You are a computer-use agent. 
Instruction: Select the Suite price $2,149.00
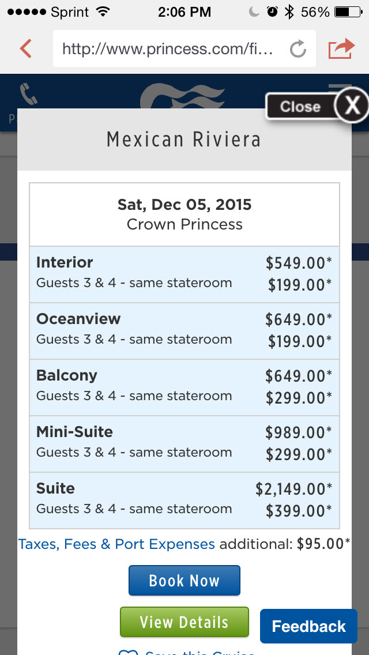(x=293, y=489)
